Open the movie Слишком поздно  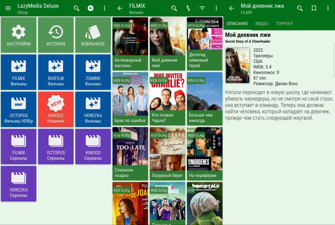[x=130, y=154]
